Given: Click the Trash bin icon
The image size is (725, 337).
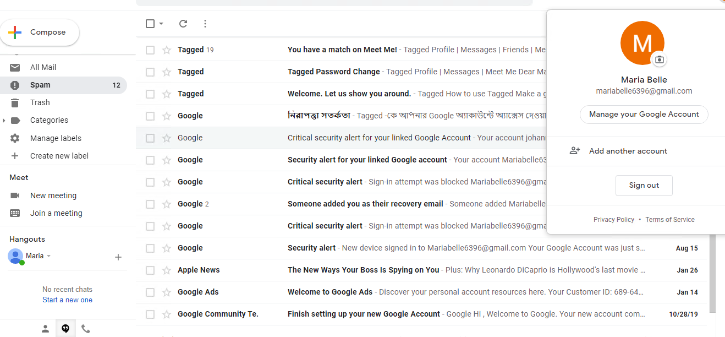Looking at the screenshot, I should [15, 102].
